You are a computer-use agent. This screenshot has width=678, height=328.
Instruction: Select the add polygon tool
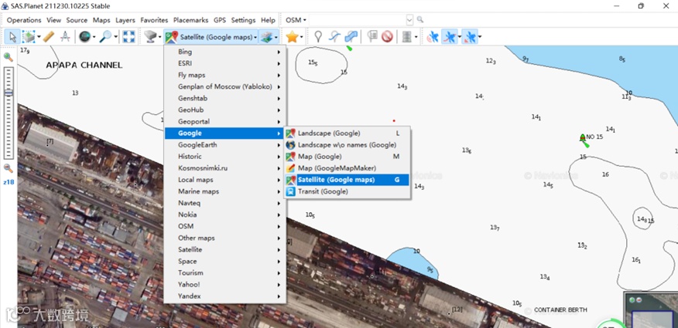click(351, 37)
